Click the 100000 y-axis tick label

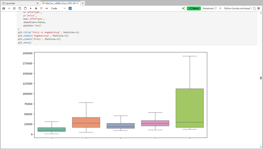click(x=27, y=94)
